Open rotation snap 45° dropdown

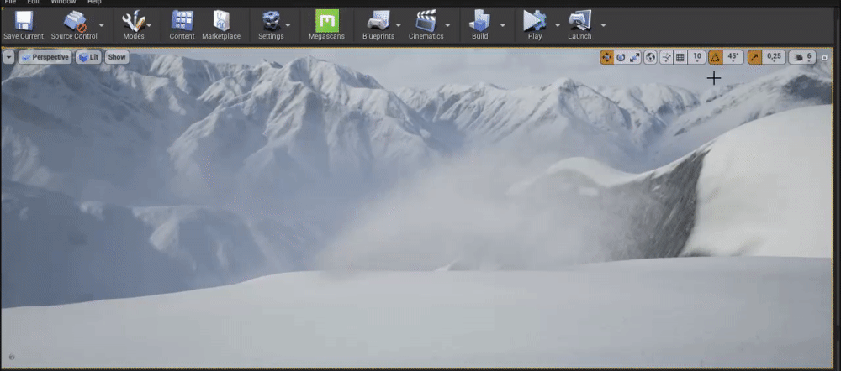[733, 57]
